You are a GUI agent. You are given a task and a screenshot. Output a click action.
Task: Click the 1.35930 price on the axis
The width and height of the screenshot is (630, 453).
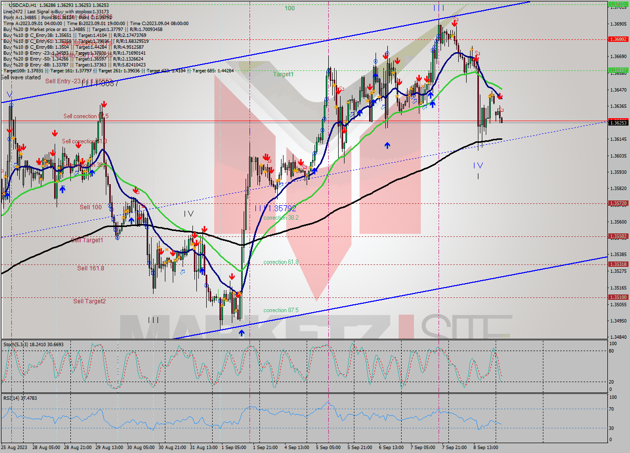[618, 172]
